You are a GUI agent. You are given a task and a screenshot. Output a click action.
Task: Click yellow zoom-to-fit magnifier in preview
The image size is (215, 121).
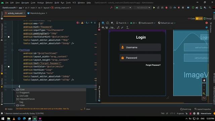(204, 94)
